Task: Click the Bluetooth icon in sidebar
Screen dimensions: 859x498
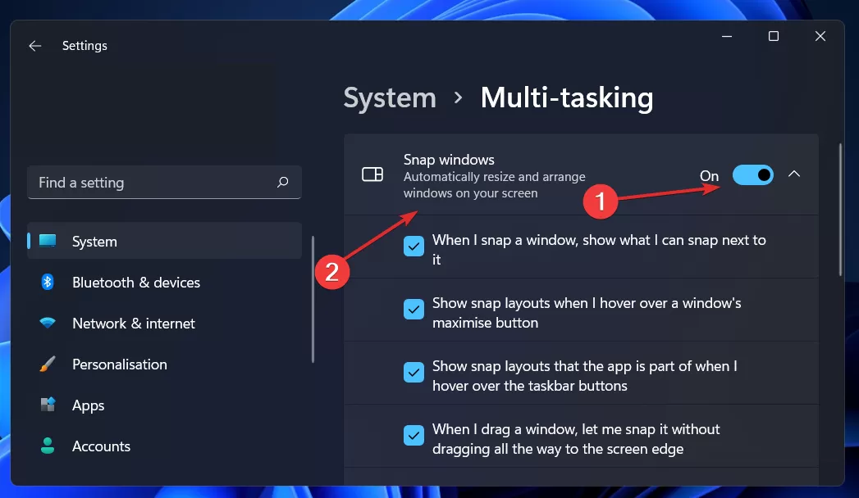Action: point(48,282)
